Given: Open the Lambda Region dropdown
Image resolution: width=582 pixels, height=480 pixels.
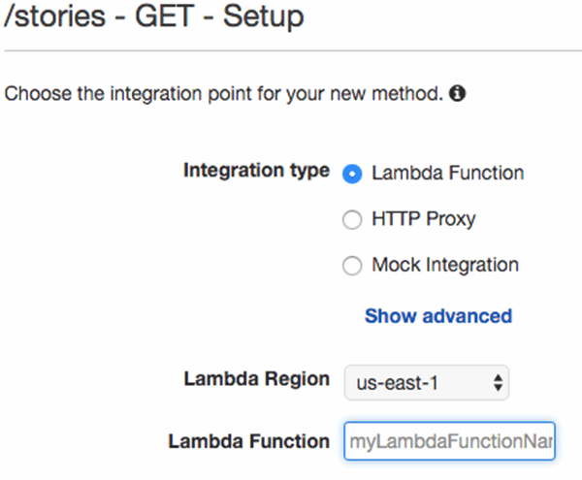Looking at the screenshot, I should (426, 383).
